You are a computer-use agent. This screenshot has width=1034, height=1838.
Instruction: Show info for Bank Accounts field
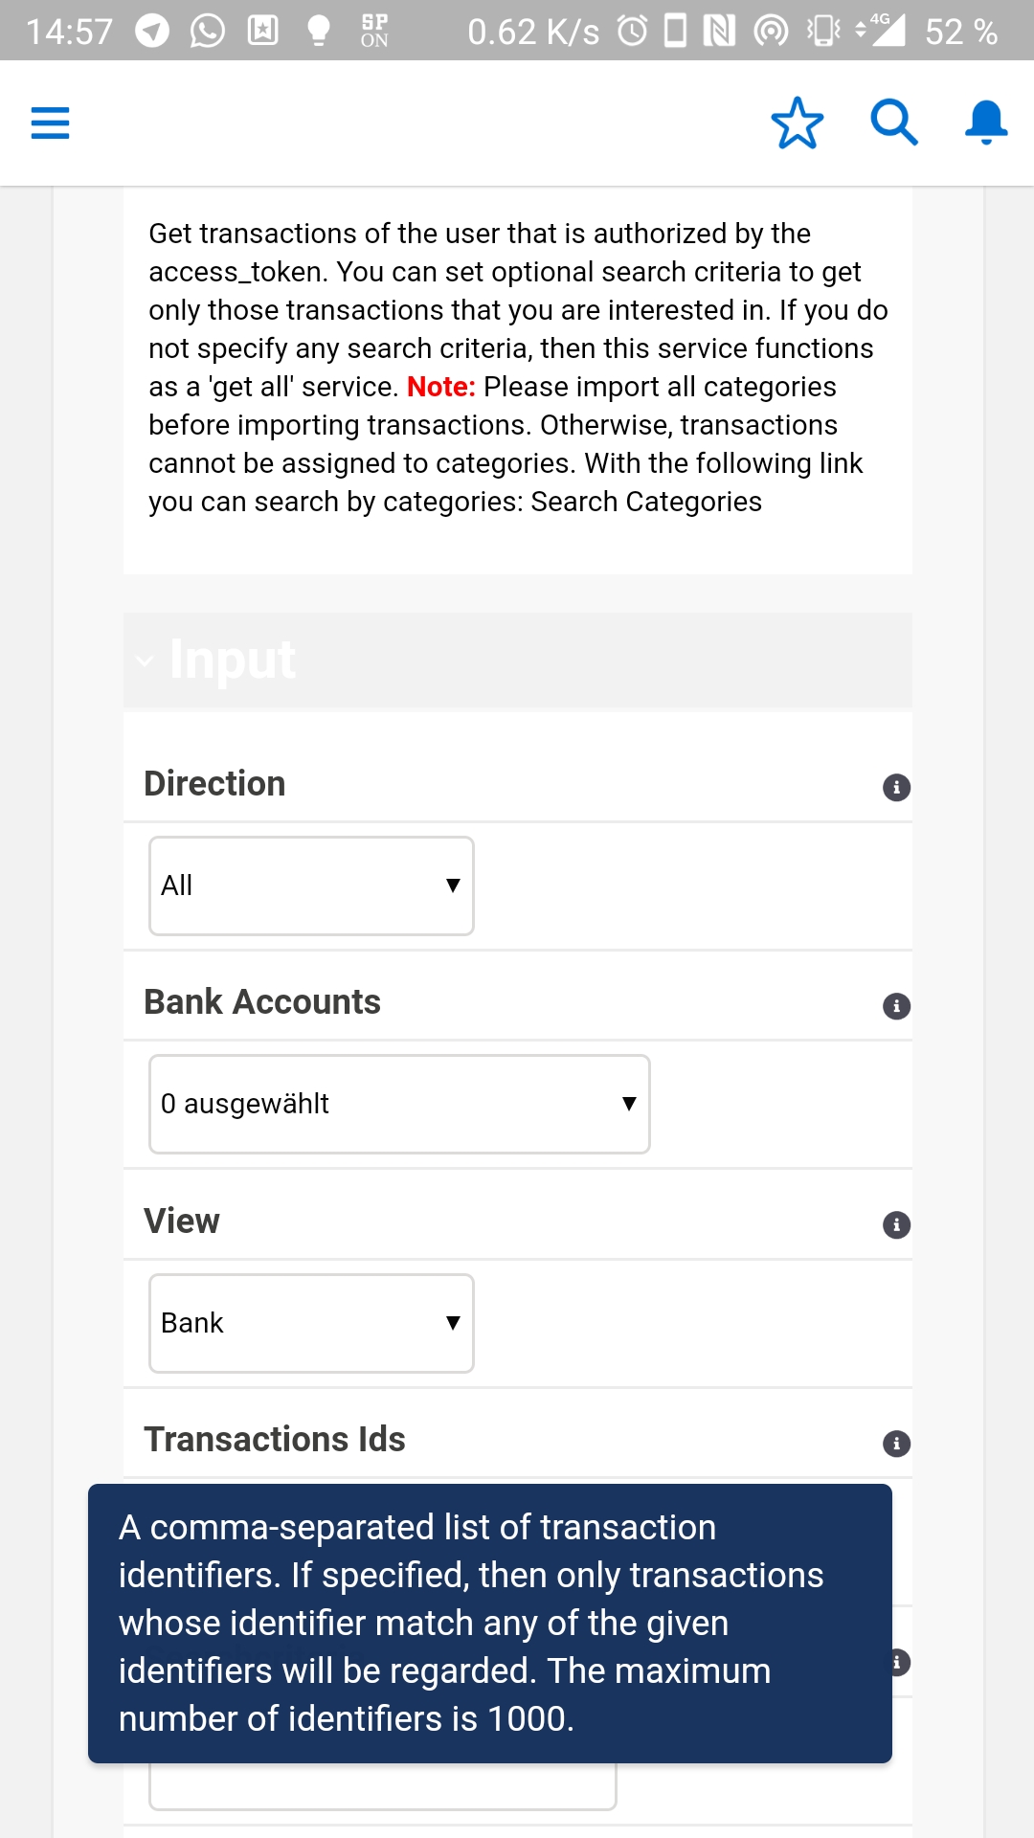(x=896, y=1006)
